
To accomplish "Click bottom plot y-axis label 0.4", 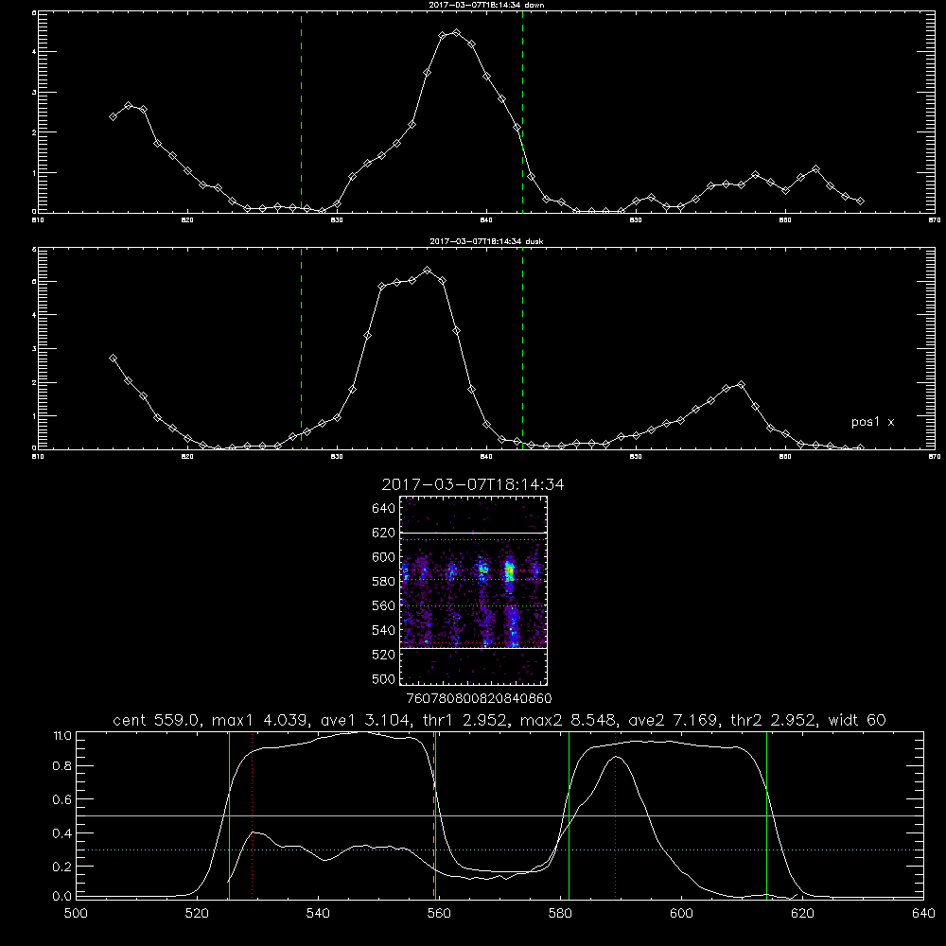I will [62, 833].
